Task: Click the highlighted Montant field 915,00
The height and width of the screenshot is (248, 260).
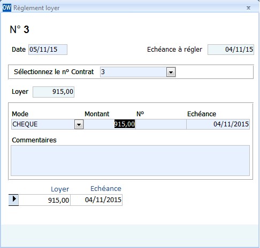Action: pyautogui.click(x=110, y=124)
